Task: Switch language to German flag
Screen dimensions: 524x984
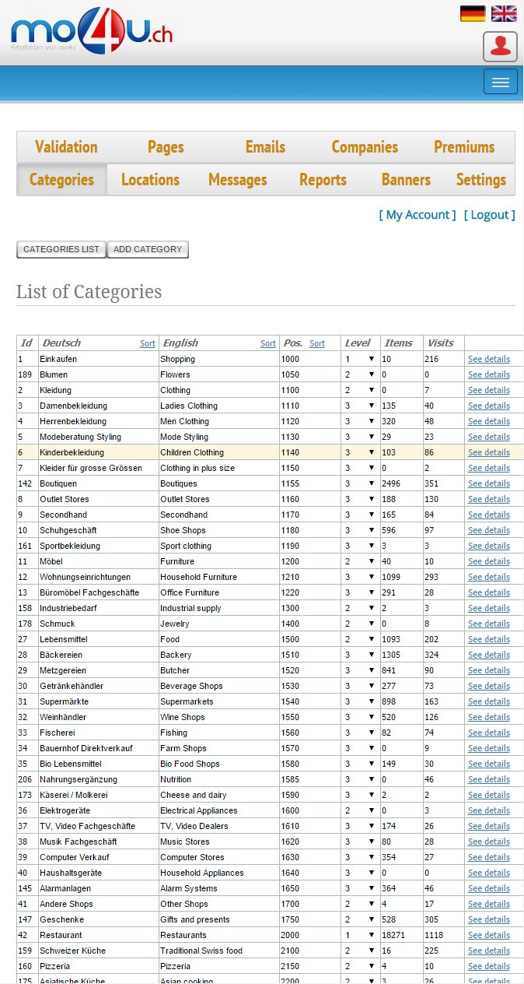Action: [473, 13]
